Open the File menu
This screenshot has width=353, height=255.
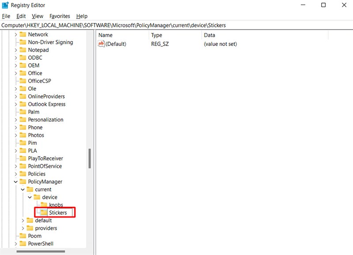tap(6, 16)
